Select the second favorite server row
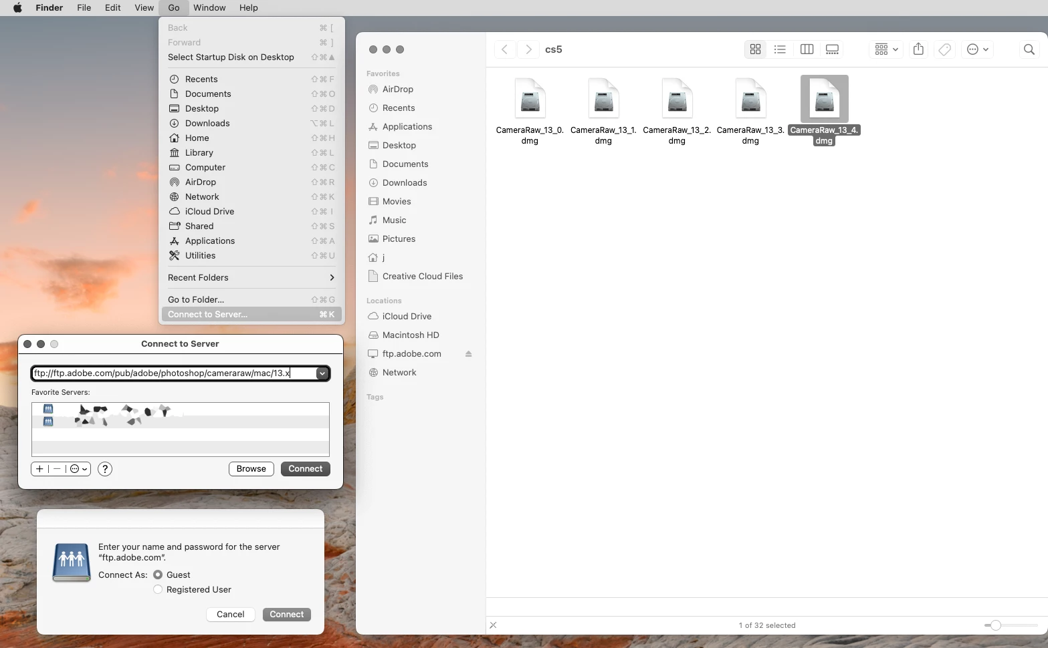 [181, 422]
